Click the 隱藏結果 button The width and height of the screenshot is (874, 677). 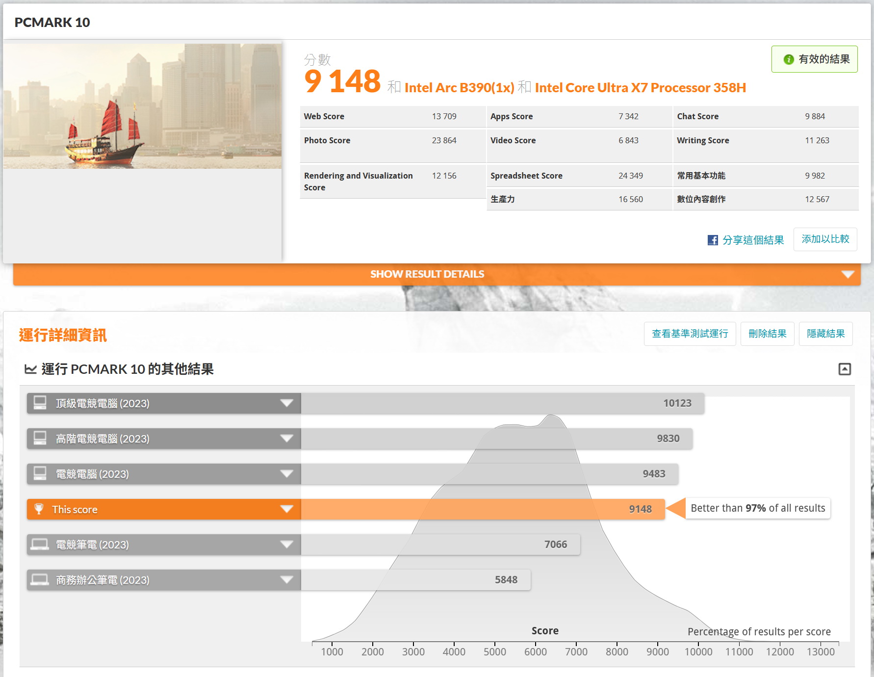coord(825,334)
